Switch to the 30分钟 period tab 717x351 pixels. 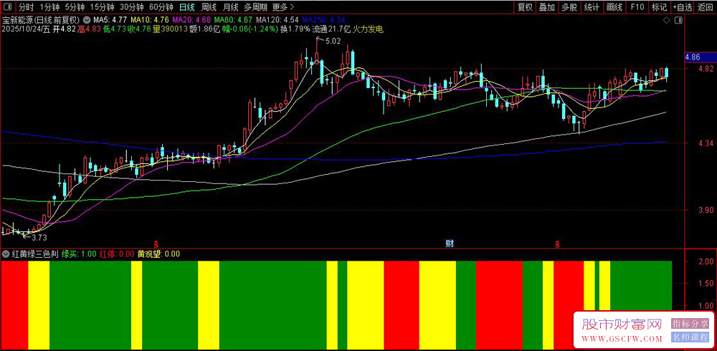(132, 7)
